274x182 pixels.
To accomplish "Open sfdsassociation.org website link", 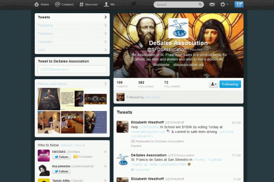I will point(188,65).
